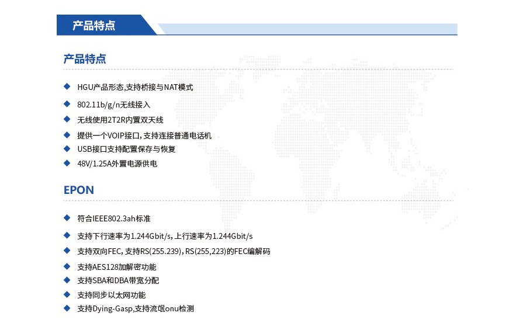Click the EPON section heading
Screen dimensions: 526x323
point(79,190)
